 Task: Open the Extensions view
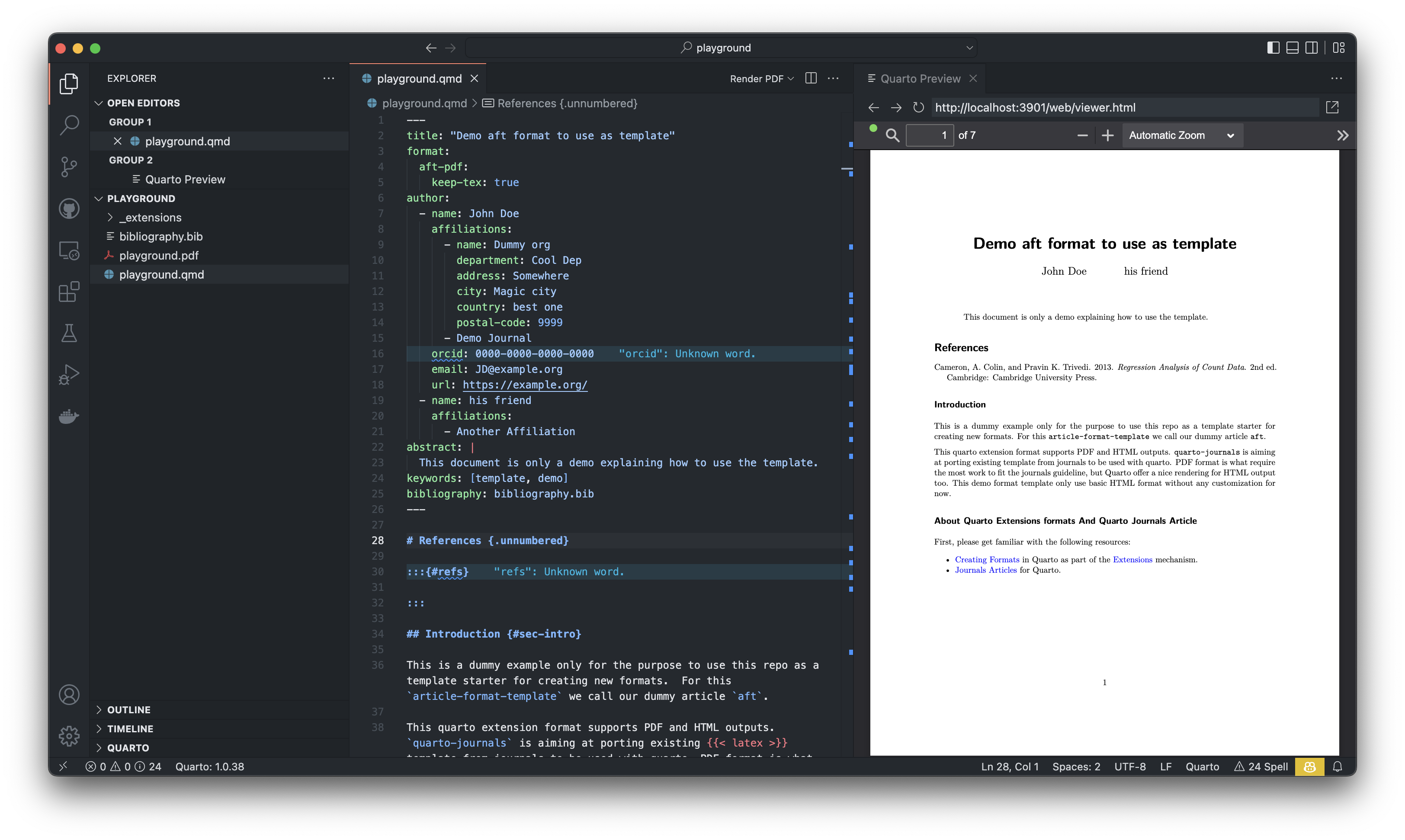69,292
